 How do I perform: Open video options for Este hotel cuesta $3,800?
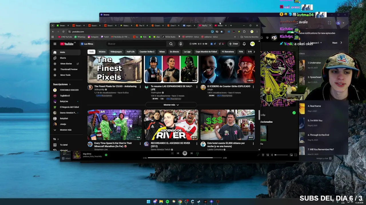[253, 144]
